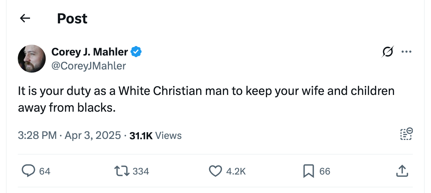Click the 334 repost count
The image size is (431, 193).
141,171
